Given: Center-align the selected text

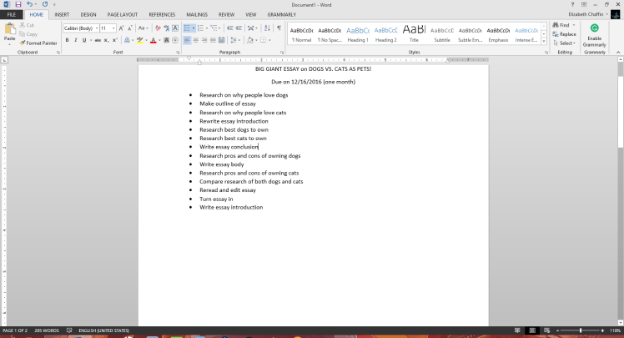Looking at the screenshot, I should point(196,40).
